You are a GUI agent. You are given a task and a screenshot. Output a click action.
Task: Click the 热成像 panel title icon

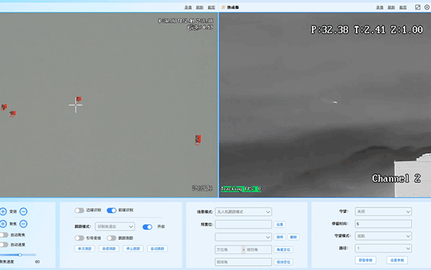coord(224,8)
